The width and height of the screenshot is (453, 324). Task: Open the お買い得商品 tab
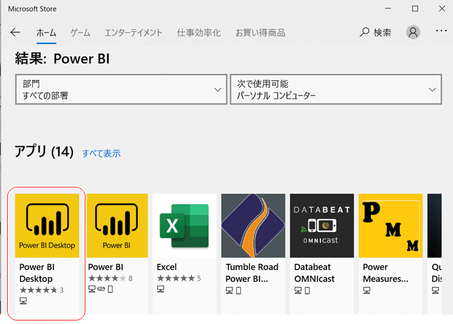[x=260, y=33]
